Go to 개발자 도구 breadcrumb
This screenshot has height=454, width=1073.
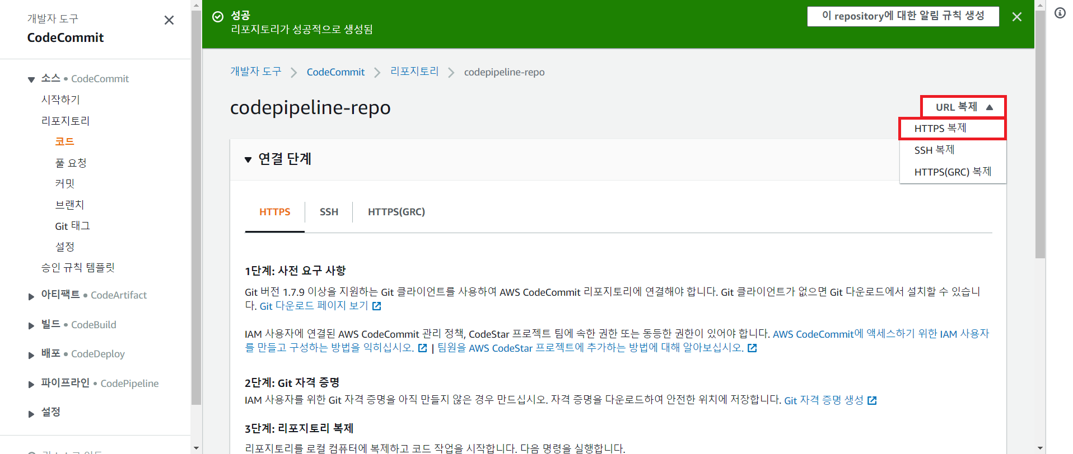(256, 72)
